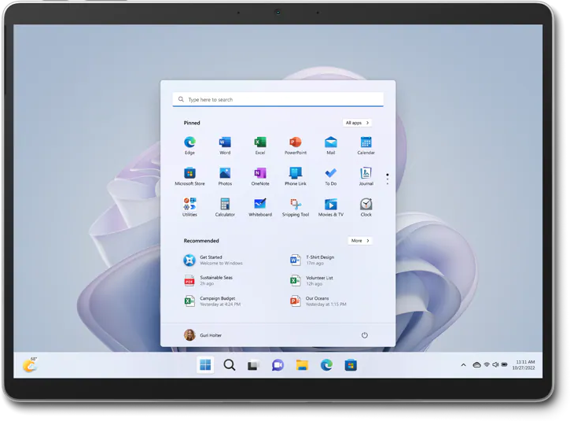Open the Utilities folder
This screenshot has height=421, width=570.
[x=189, y=207]
